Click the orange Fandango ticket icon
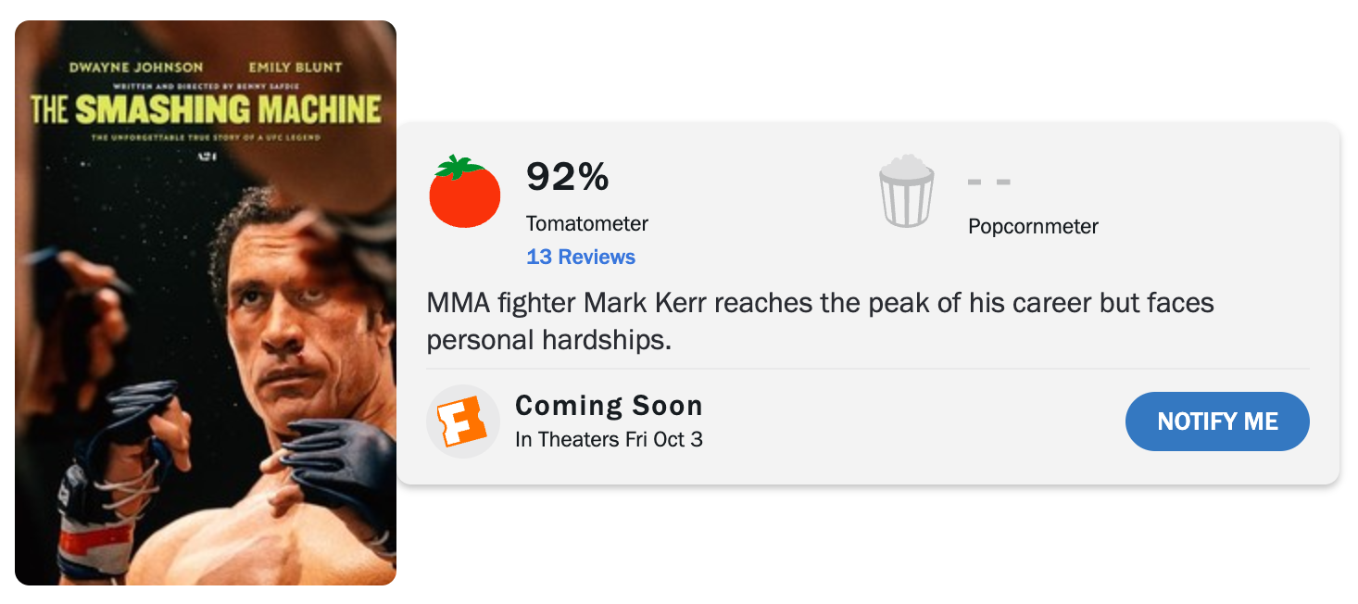This screenshot has width=1358, height=604. (462, 422)
